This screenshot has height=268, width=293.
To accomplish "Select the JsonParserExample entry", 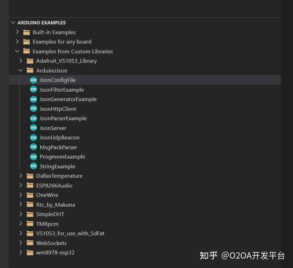I will 63,118.
